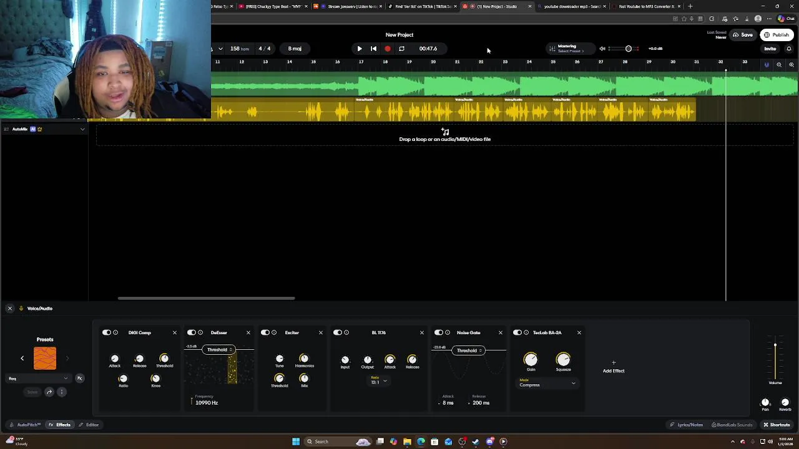The height and width of the screenshot is (449, 799).
Task: Open the notifications bell
Action: click(x=789, y=49)
